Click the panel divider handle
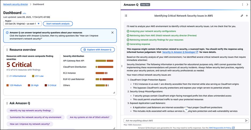The image size is (251, 130). coord(122,66)
